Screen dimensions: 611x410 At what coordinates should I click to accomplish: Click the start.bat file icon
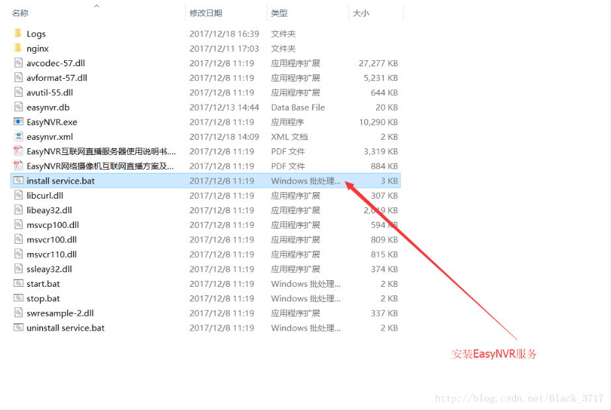(19, 283)
